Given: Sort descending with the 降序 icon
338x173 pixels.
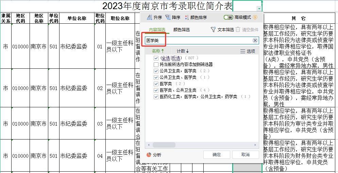Looking at the screenshot, I should coord(168,18).
